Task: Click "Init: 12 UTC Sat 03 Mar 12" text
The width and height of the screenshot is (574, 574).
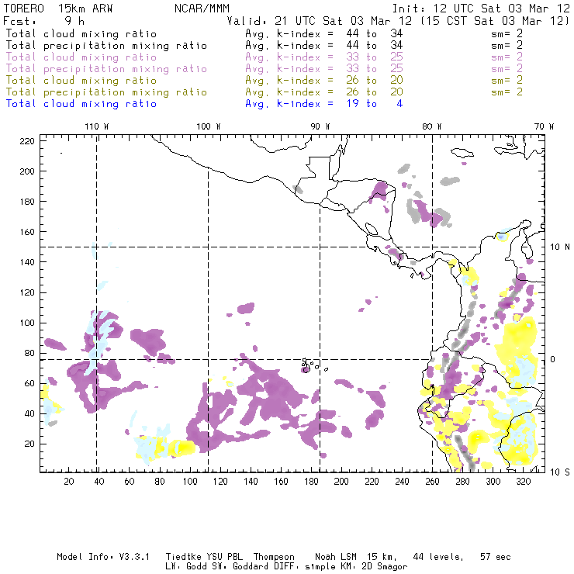Action: point(481,9)
